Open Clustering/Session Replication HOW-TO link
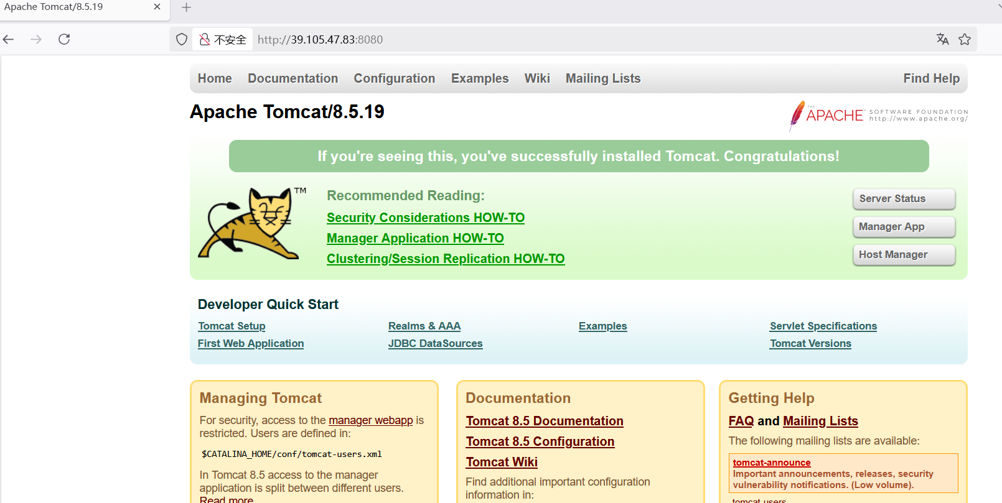 [x=446, y=259]
